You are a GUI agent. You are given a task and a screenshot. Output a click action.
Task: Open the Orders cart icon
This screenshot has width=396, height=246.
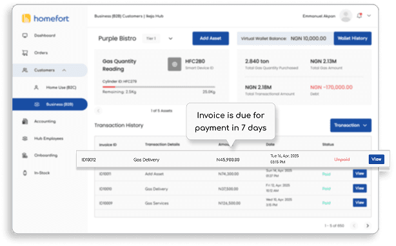pos(25,53)
